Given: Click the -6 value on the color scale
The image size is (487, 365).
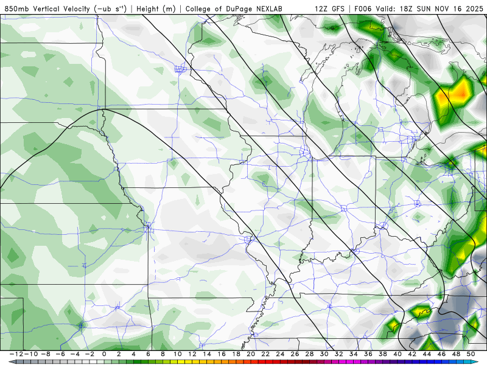Looking at the screenshot, I should pyautogui.click(x=59, y=354).
